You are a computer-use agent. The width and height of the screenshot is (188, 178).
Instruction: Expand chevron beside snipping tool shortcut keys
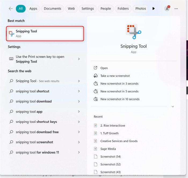click(79, 122)
